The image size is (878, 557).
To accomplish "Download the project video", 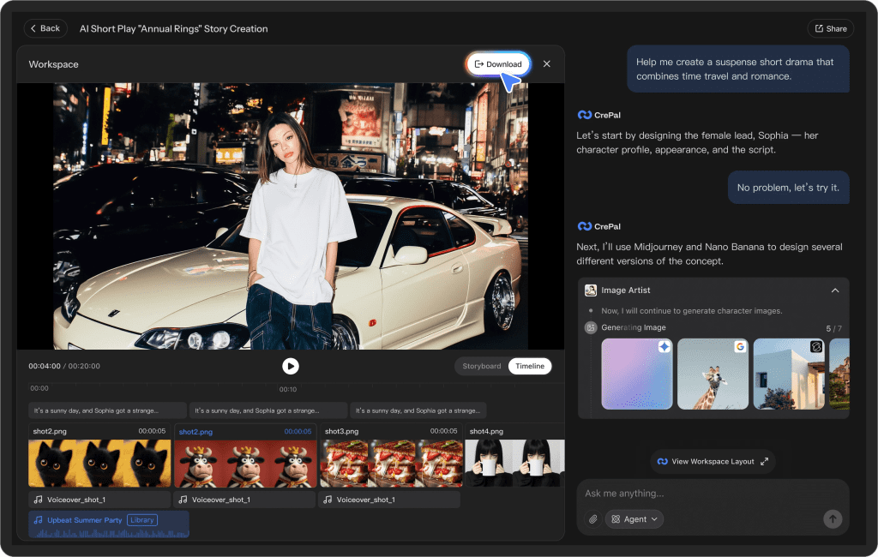I will (498, 64).
